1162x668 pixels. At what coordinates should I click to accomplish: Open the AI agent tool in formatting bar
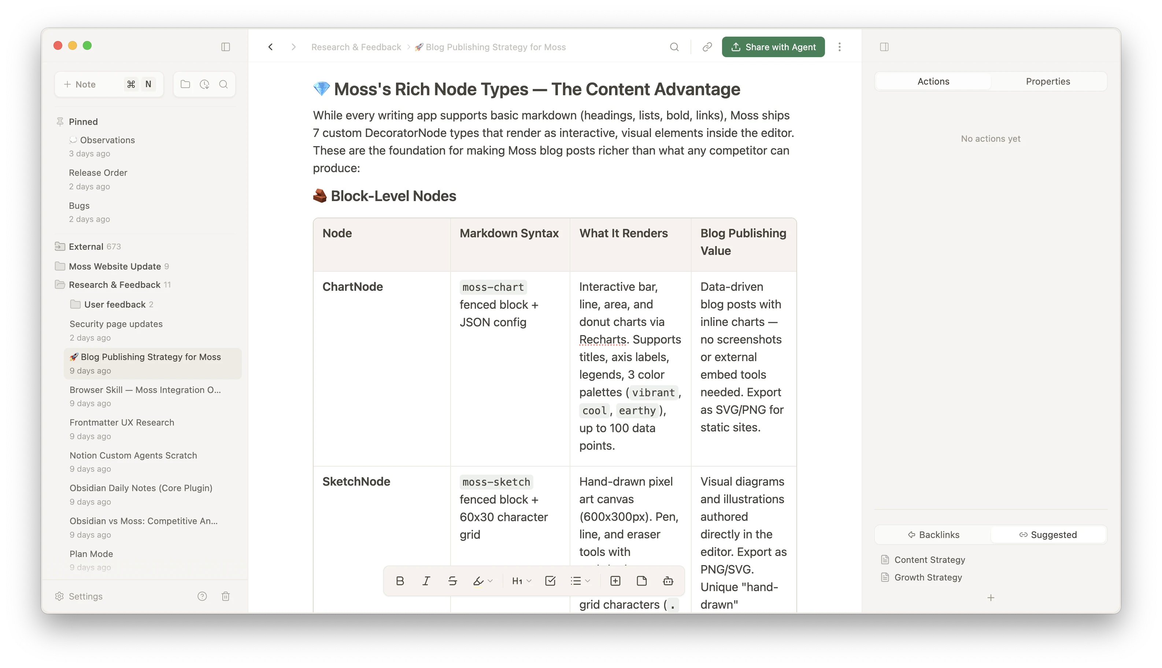click(668, 581)
